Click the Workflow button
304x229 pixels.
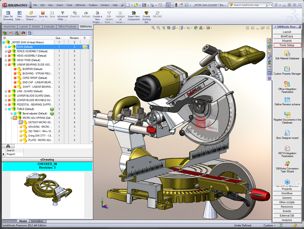click(287, 193)
